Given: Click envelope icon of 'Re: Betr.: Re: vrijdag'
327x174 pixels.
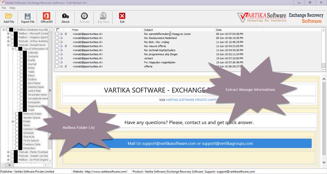Looking at the screenshot, I should [61, 42].
